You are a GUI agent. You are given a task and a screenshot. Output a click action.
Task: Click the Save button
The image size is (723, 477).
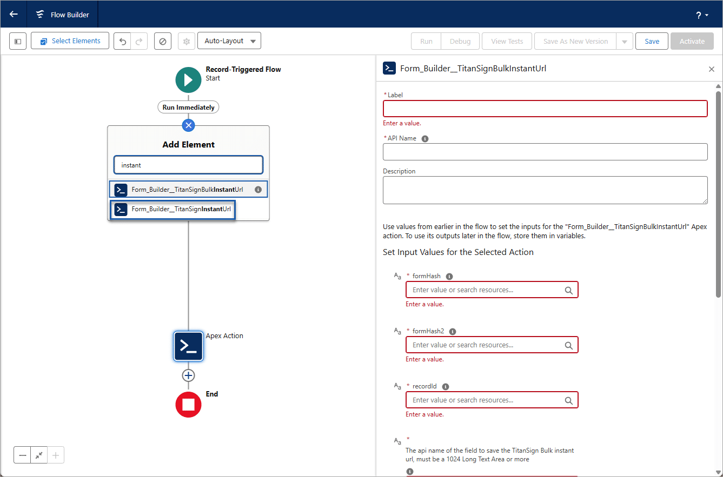coord(652,41)
